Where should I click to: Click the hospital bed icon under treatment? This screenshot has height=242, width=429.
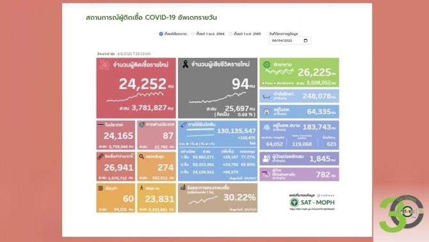(266, 96)
